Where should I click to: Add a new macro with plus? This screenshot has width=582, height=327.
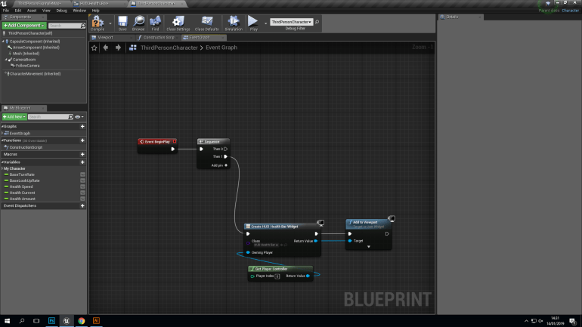tap(82, 154)
